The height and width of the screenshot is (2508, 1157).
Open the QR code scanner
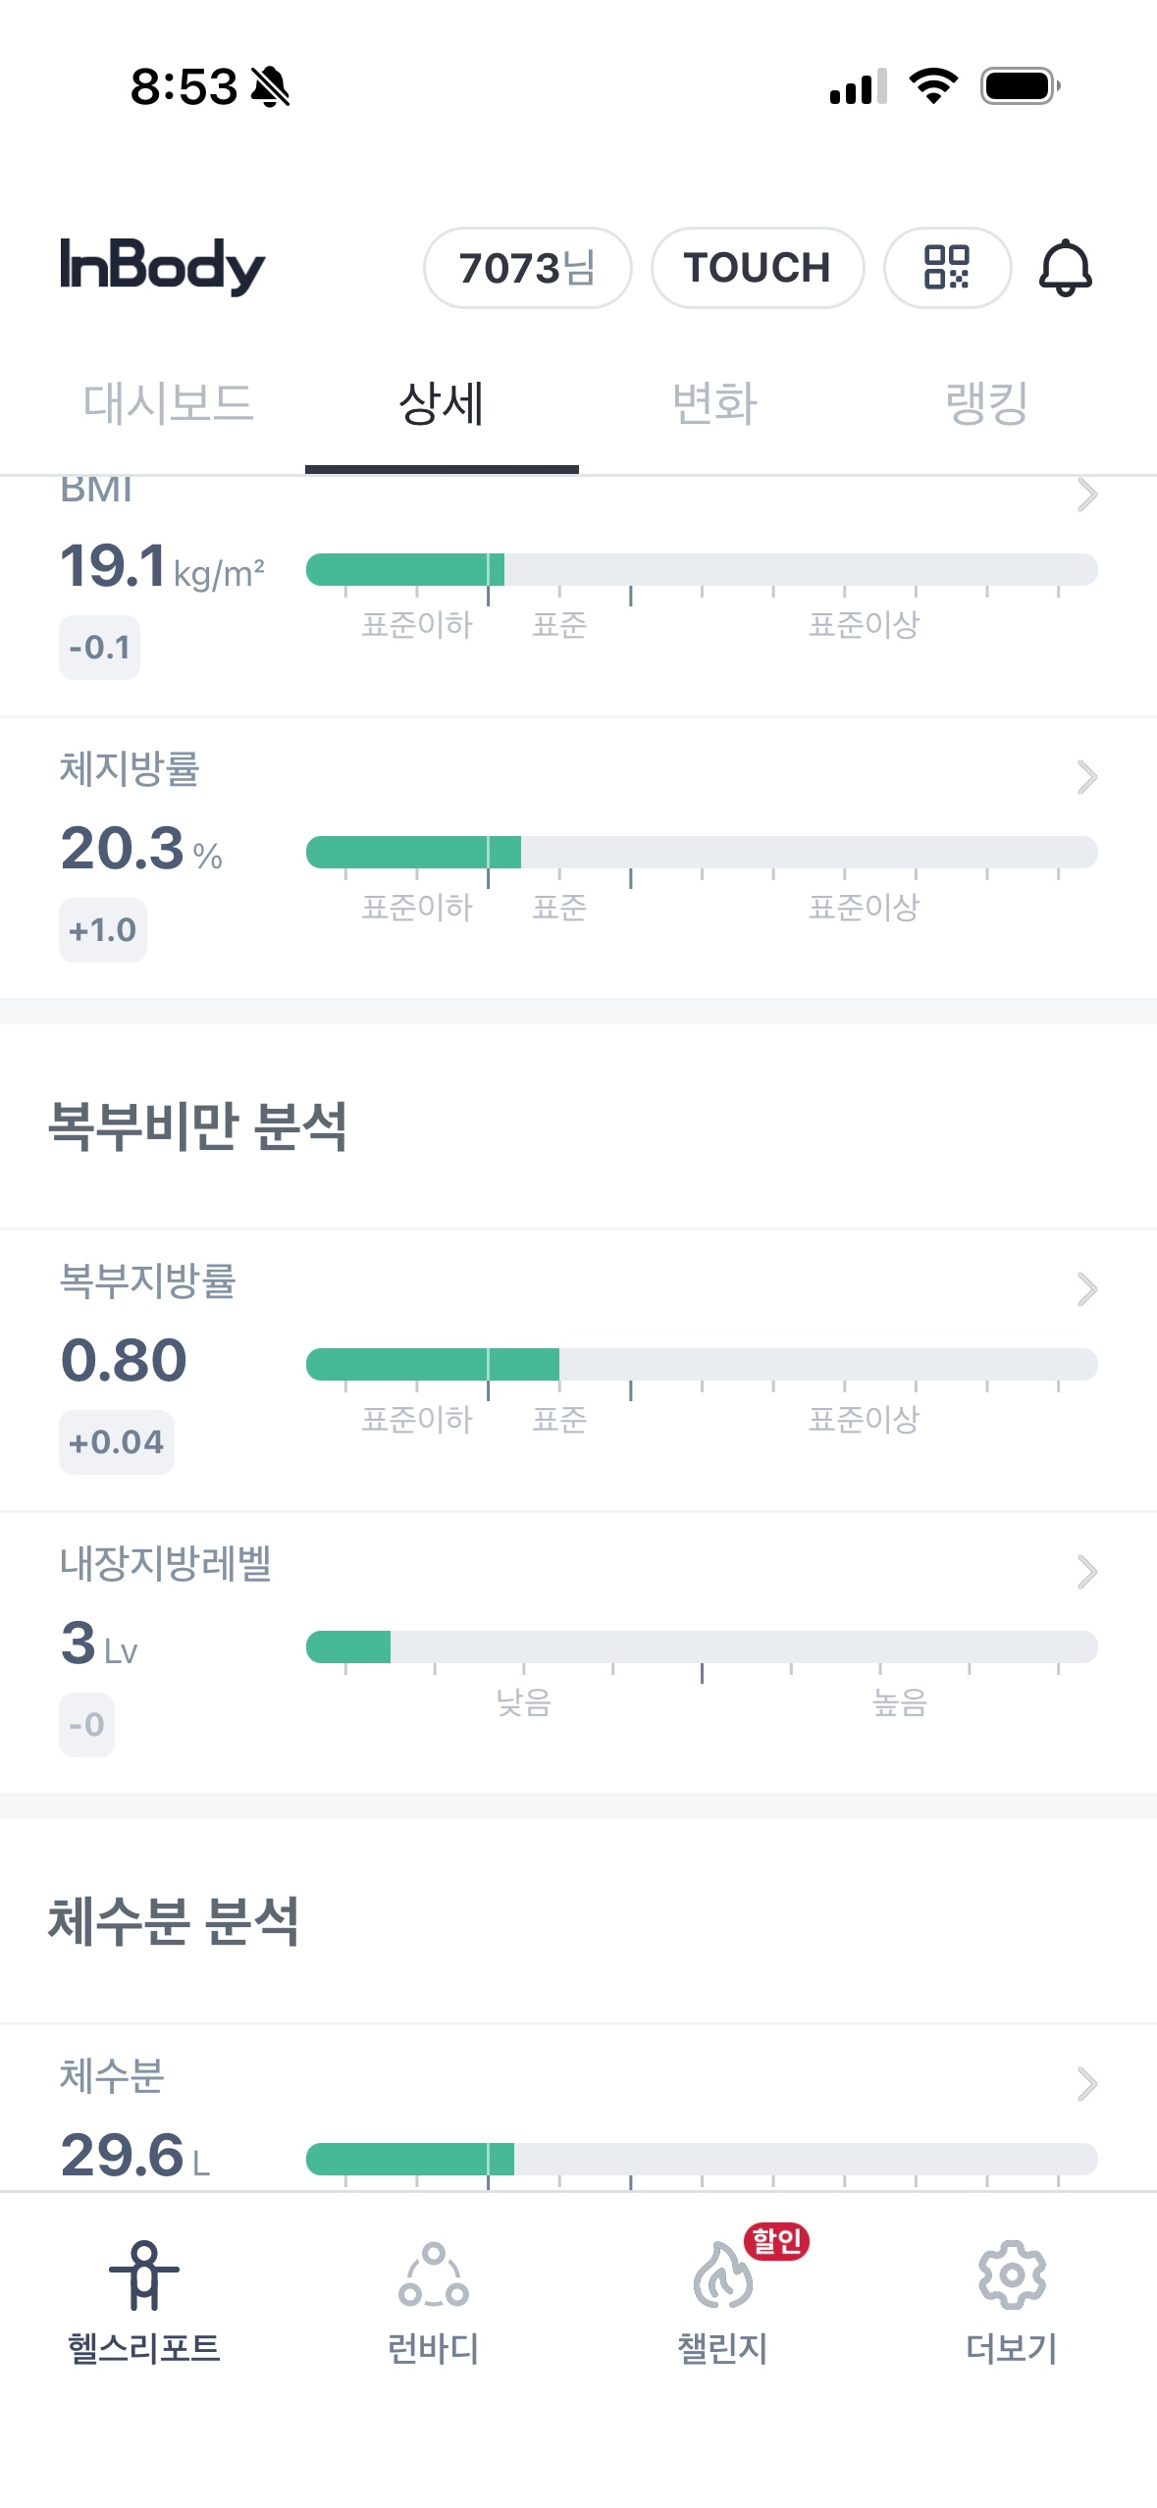coord(947,267)
